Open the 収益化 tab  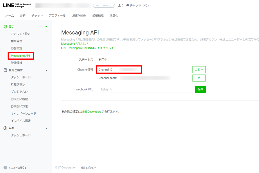(x=114, y=15)
